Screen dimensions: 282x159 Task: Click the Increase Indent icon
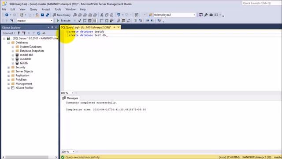(152, 21)
